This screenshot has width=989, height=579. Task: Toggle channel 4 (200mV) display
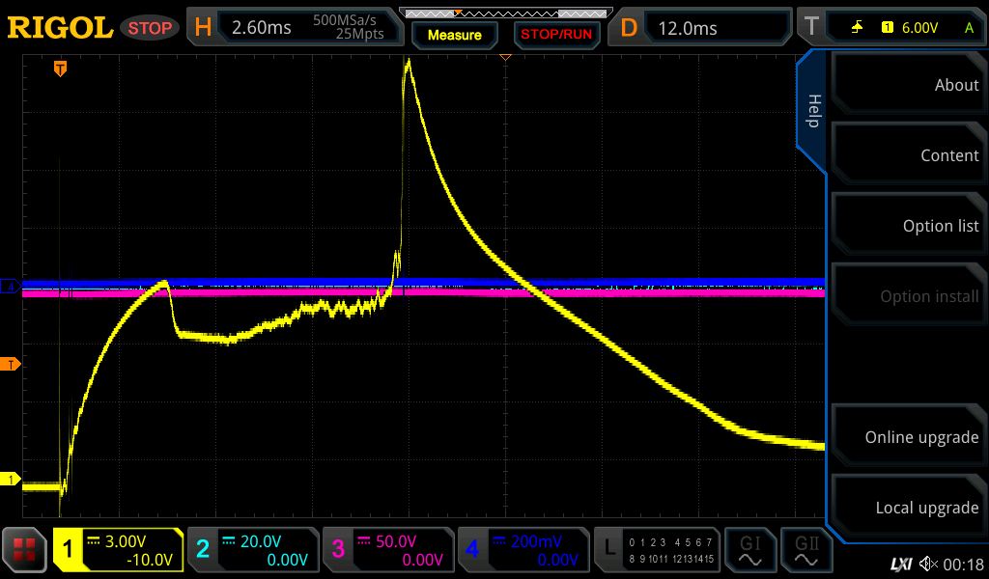[523, 550]
